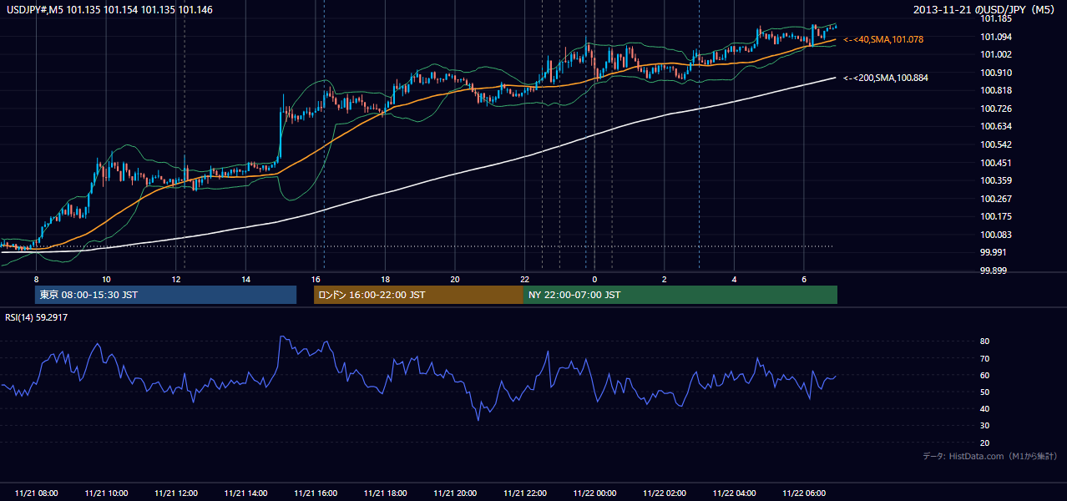Click RSI scale value 30

(x=985, y=426)
